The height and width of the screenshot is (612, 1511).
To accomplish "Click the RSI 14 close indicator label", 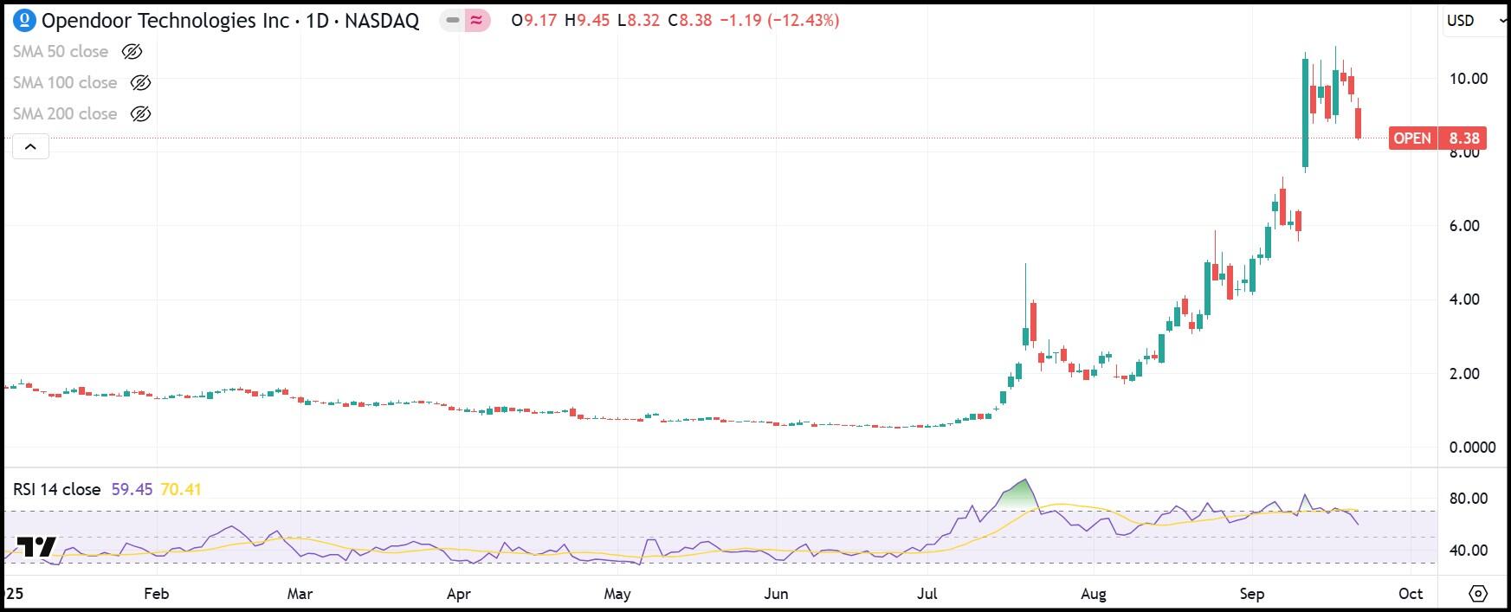I will [x=56, y=490].
